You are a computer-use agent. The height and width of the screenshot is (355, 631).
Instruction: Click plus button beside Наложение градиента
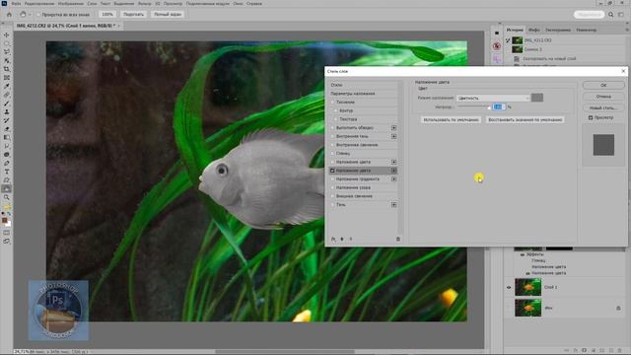393,179
